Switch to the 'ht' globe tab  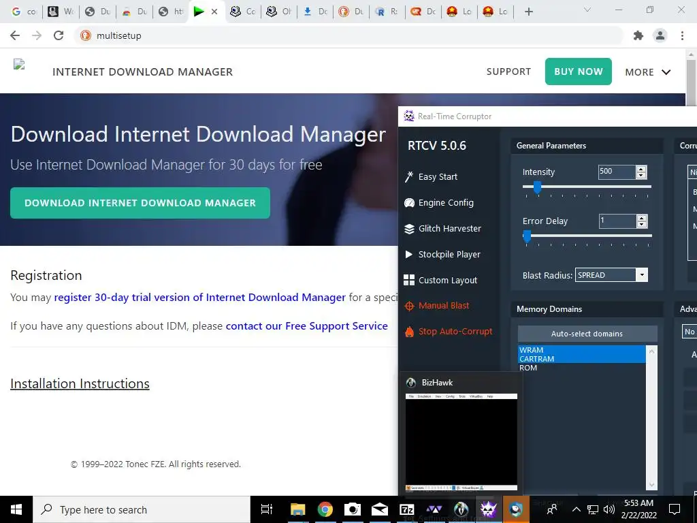click(171, 12)
